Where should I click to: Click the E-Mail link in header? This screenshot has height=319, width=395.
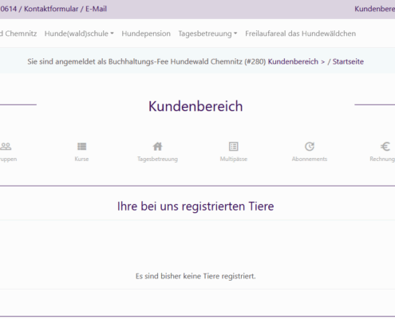[x=96, y=9]
